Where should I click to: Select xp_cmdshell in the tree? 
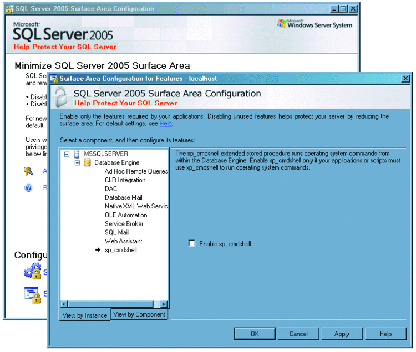(121, 250)
